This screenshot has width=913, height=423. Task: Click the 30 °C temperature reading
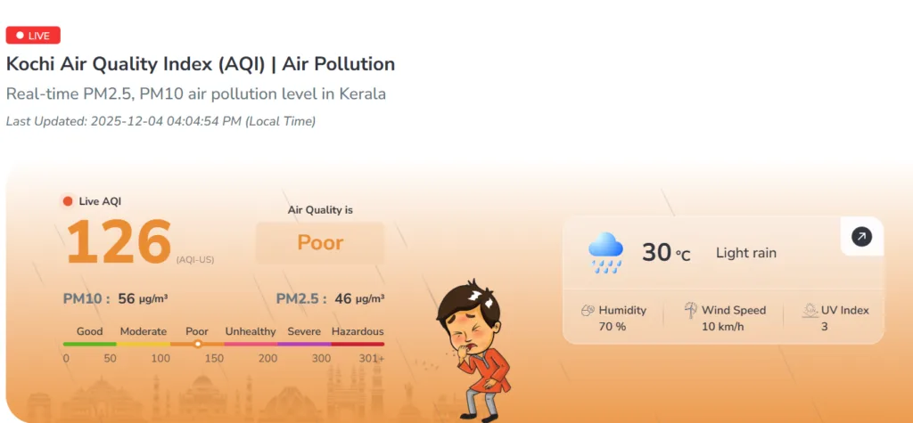[666, 253]
